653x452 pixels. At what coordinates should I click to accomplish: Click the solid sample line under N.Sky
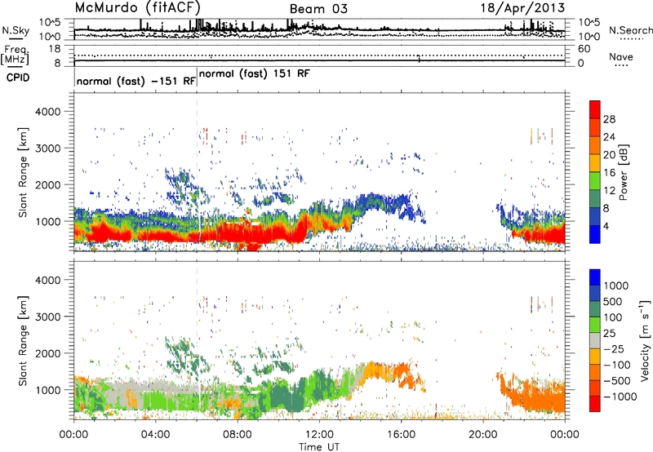pos(16,38)
